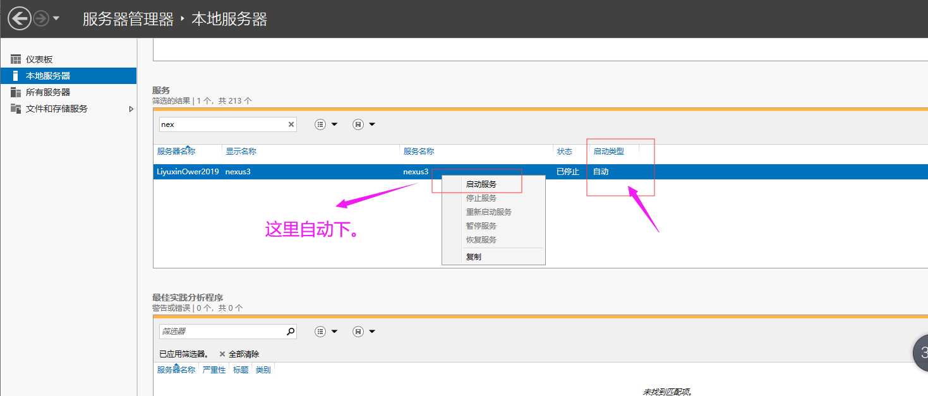Image resolution: width=928 pixels, height=396 pixels.
Task: Click the 所有服务器 sidebar icon
Action: click(x=16, y=92)
